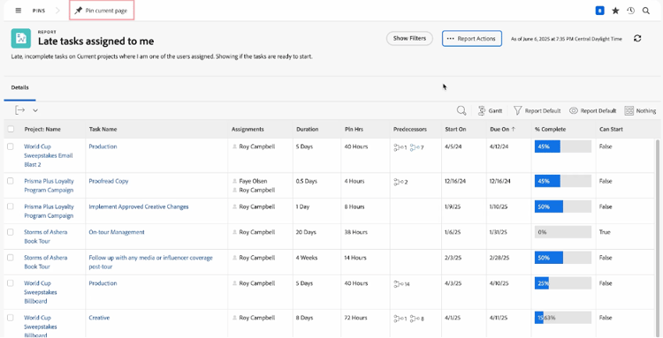The image size is (663, 338).
Task: Open the Report Actions menu
Action: (x=472, y=39)
